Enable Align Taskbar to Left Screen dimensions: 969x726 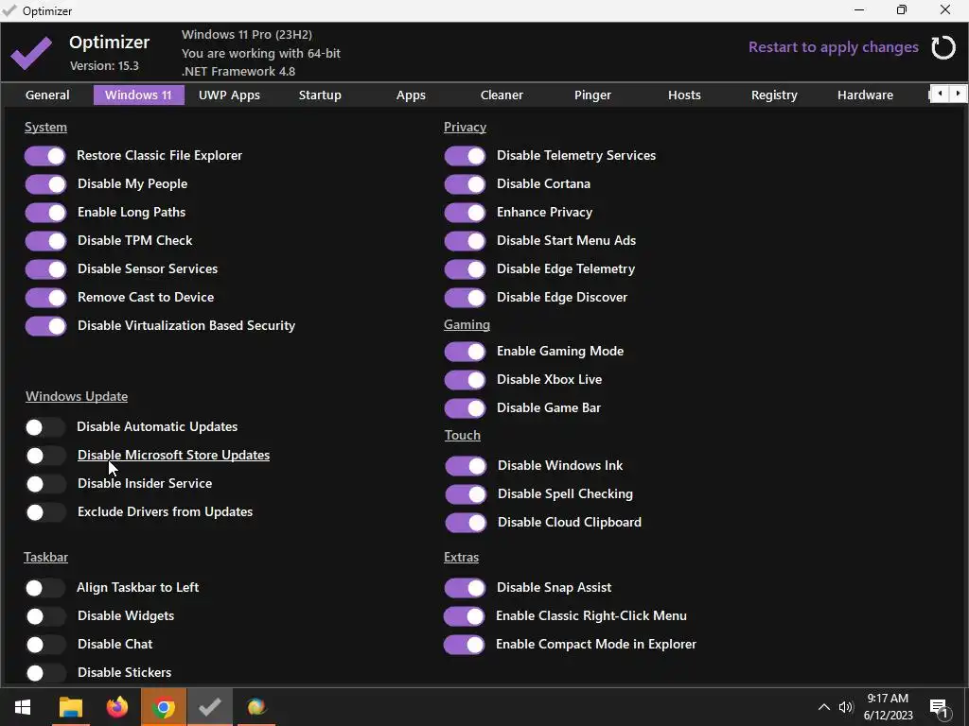45,588
